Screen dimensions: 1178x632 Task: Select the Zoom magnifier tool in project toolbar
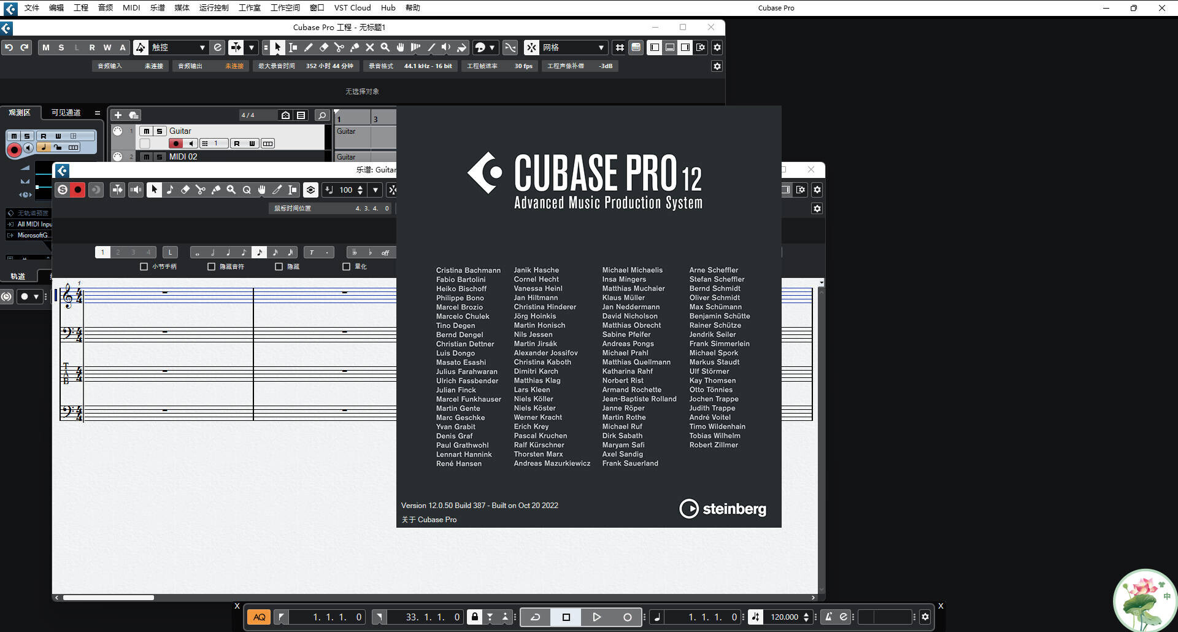pos(385,47)
